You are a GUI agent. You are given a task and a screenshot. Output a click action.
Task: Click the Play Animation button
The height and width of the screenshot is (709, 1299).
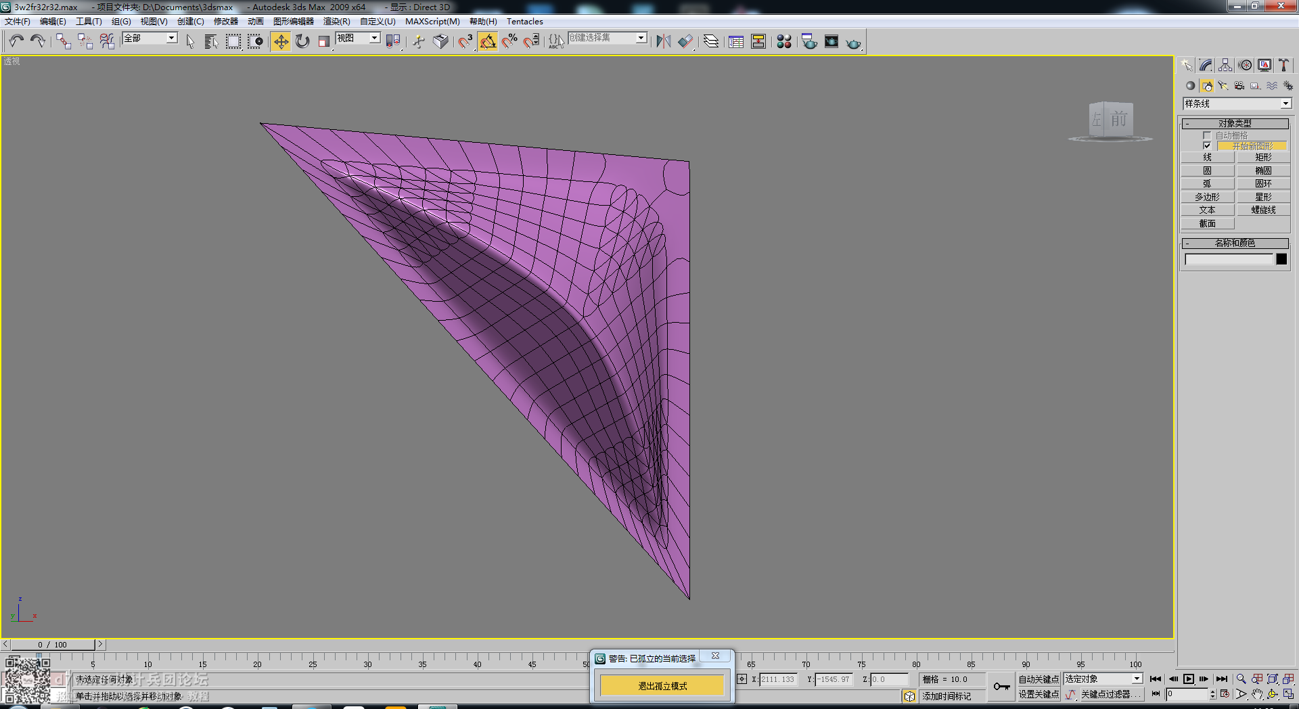click(x=1189, y=679)
